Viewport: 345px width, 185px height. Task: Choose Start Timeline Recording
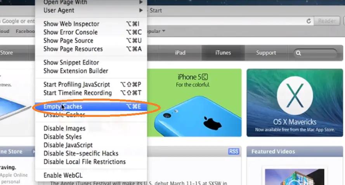coord(91,92)
